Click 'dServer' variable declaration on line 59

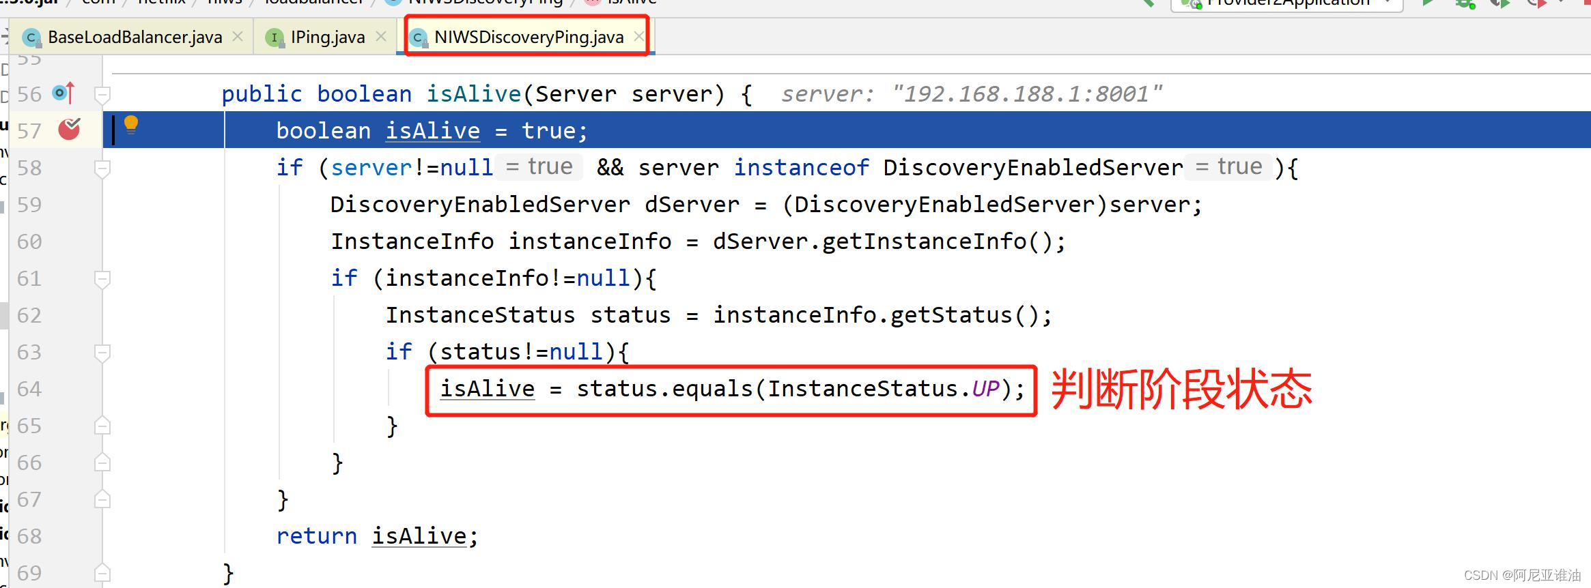692,205
